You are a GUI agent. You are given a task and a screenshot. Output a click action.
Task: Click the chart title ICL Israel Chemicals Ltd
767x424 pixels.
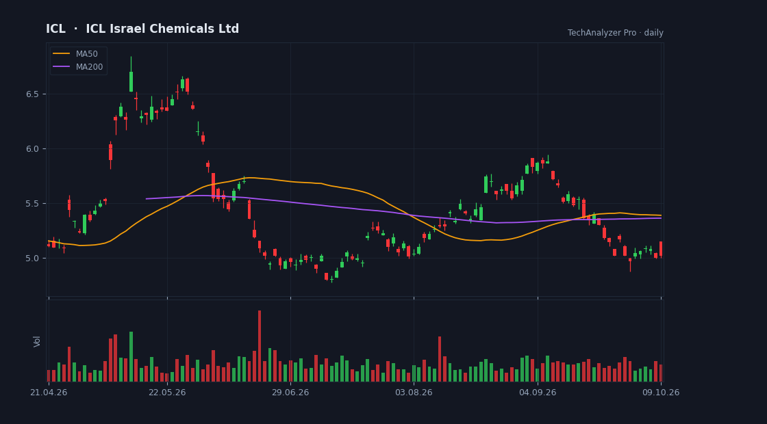(142, 29)
